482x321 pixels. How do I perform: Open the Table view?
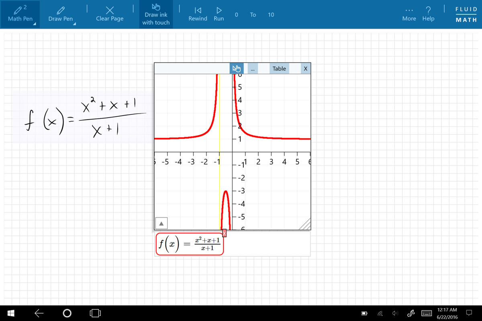pyautogui.click(x=279, y=68)
